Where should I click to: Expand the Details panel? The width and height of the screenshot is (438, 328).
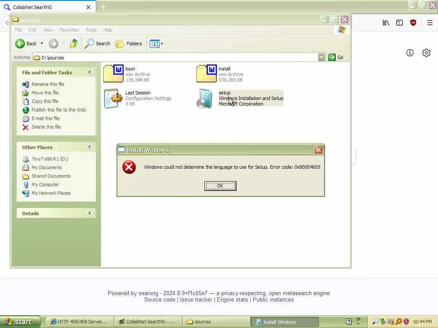[90, 213]
